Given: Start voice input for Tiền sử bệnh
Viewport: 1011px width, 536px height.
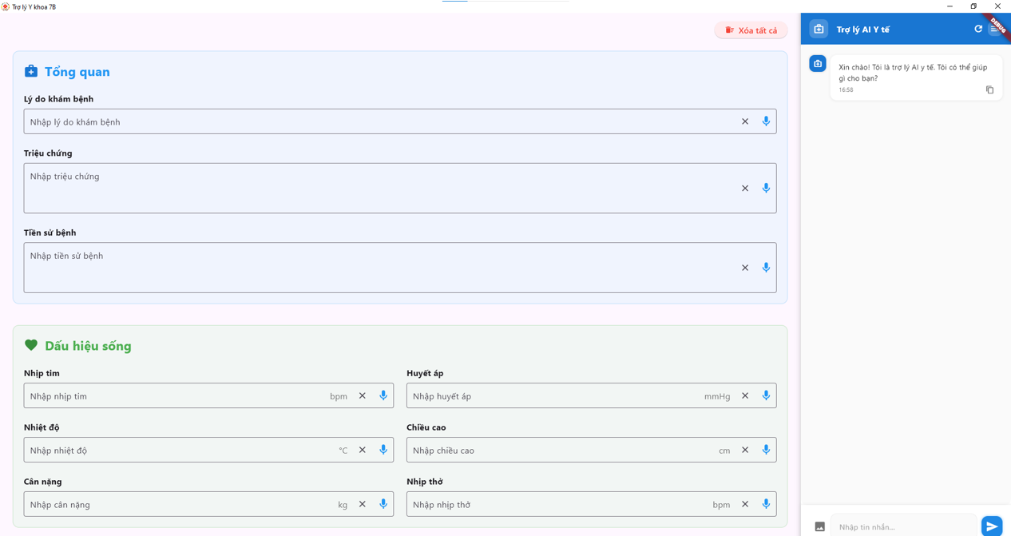Looking at the screenshot, I should [x=766, y=268].
